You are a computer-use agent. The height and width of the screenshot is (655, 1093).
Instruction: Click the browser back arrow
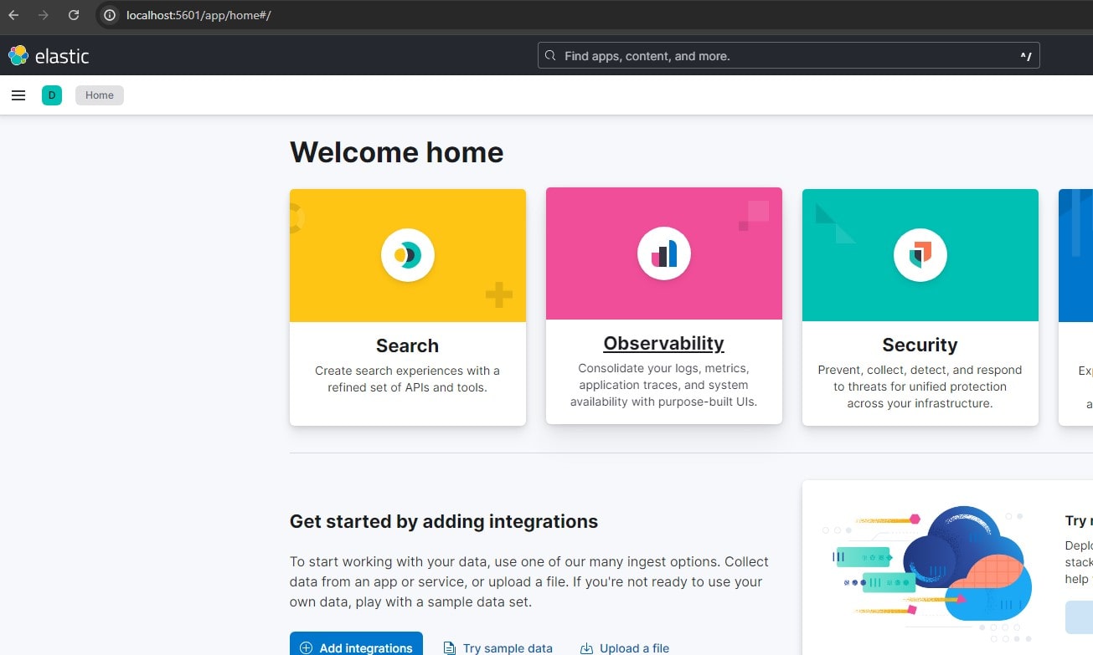14,15
